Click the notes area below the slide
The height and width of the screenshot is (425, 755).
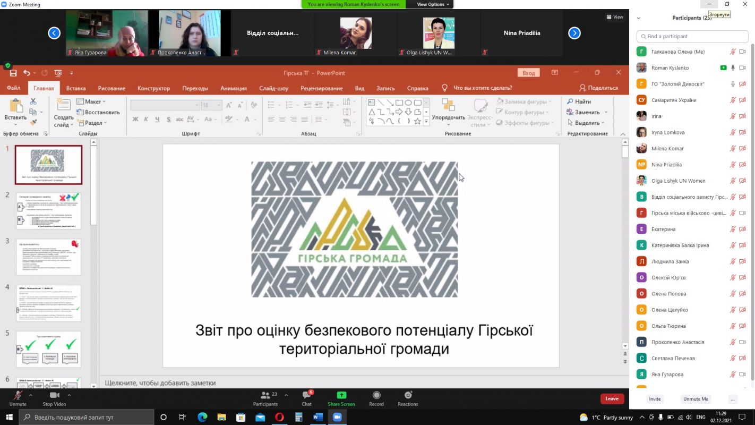coord(361,382)
